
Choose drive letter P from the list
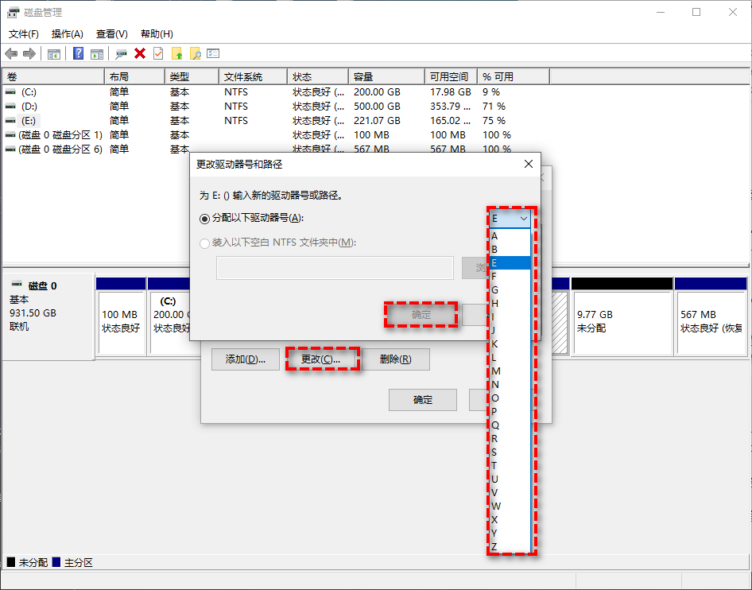tap(510, 412)
